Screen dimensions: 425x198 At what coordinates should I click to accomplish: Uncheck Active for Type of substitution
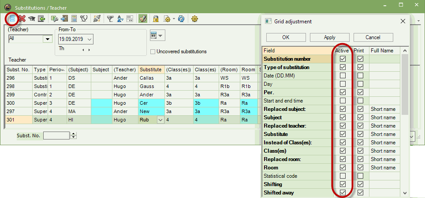[343, 67]
